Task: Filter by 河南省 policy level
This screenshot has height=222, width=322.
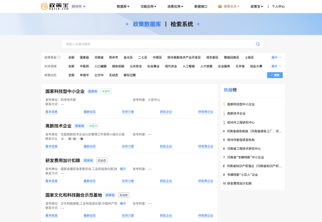Action: (99, 58)
